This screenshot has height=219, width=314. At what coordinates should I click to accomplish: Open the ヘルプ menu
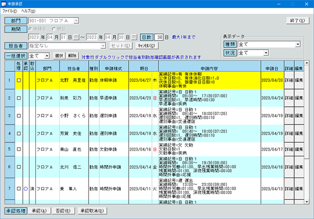28,11
